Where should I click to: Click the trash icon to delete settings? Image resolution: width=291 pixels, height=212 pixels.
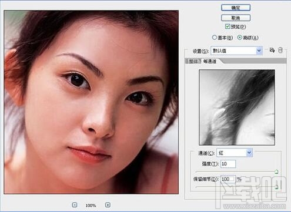pyautogui.click(x=280, y=50)
